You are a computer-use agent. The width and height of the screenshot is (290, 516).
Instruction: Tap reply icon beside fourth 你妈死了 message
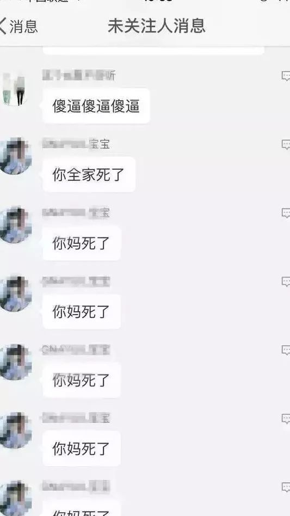tap(286, 419)
